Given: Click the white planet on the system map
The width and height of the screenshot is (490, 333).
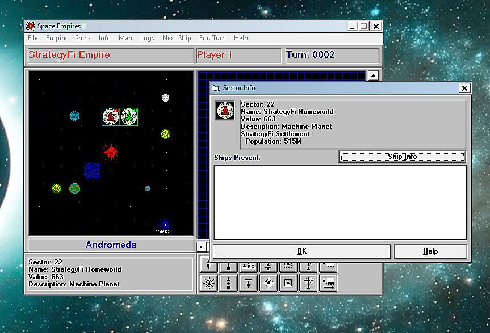Looking at the screenshot, I should (165, 98).
